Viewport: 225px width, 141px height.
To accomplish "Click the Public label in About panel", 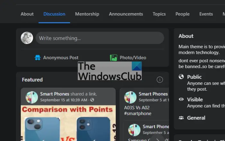I will 194,77.
